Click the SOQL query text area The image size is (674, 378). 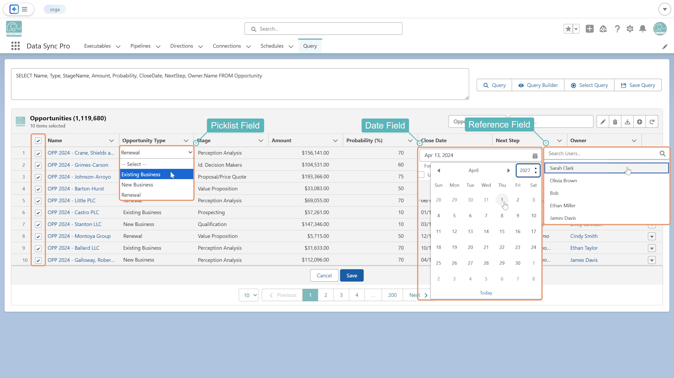pos(240,84)
